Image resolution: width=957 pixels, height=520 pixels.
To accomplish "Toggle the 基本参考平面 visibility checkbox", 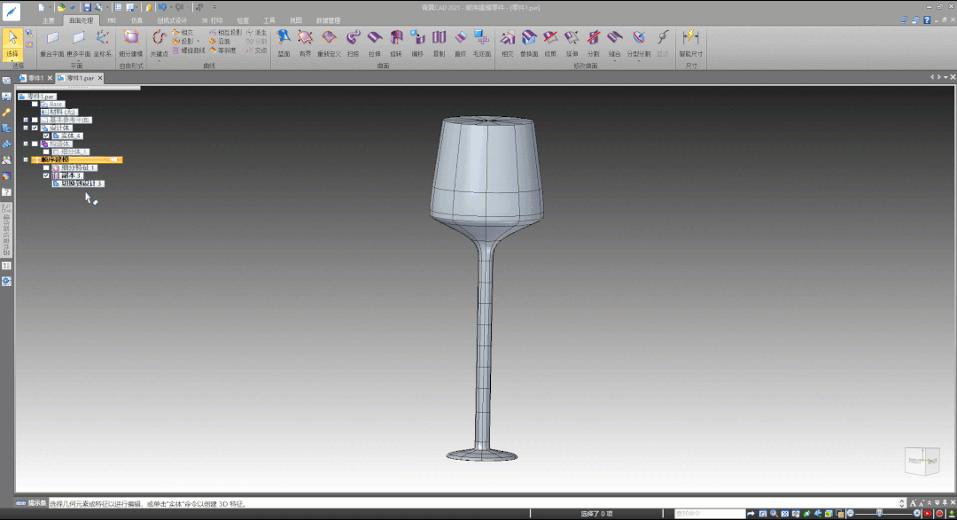I will click(35, 120).
